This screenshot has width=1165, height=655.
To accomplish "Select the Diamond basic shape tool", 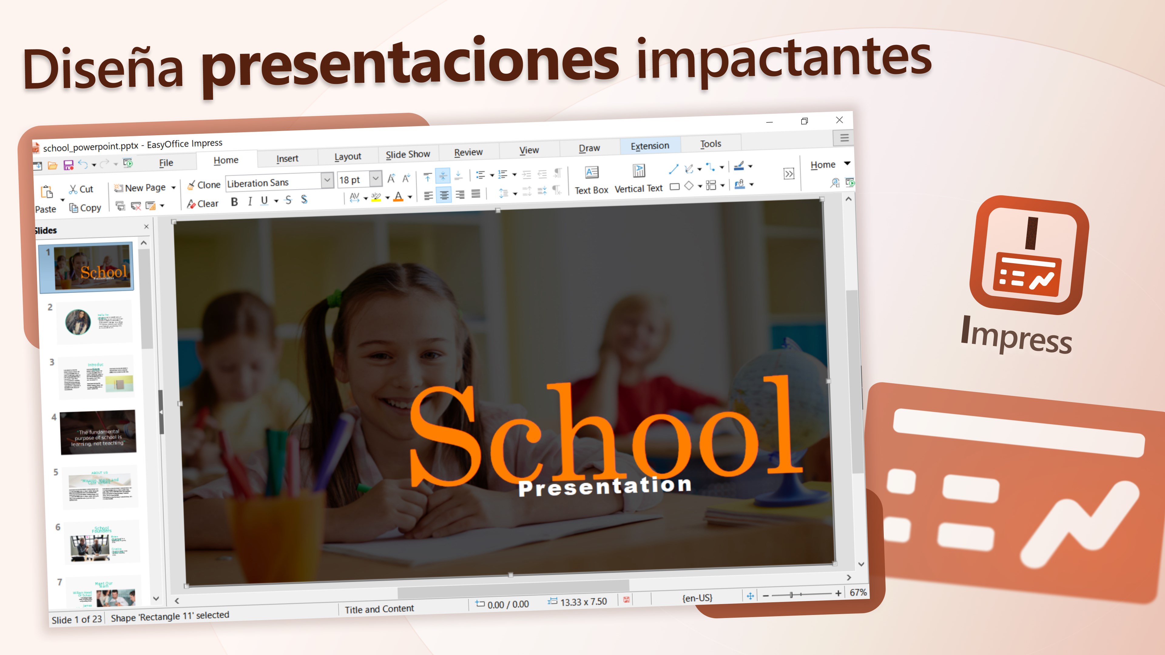I will 689,185.
